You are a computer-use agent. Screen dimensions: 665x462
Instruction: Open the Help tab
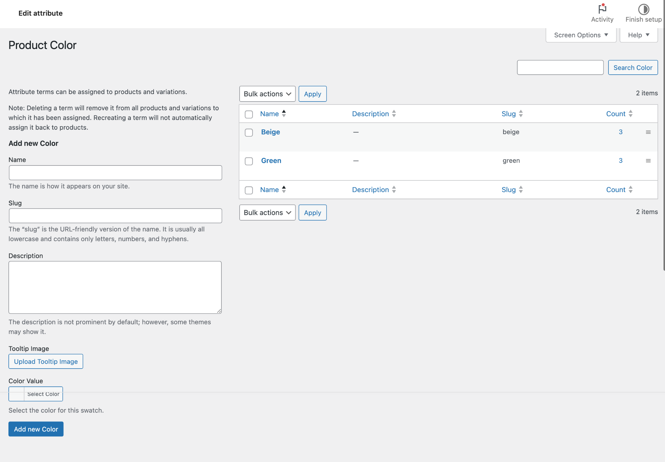pyautogui.click(x=638, y=35)
